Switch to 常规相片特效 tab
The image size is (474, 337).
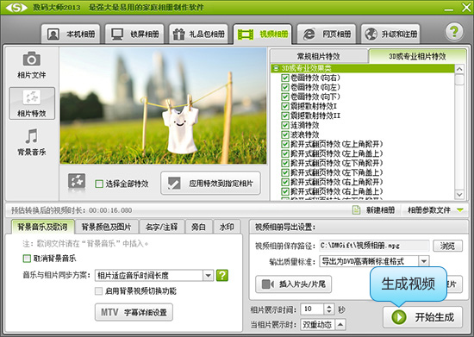[319, 56]
